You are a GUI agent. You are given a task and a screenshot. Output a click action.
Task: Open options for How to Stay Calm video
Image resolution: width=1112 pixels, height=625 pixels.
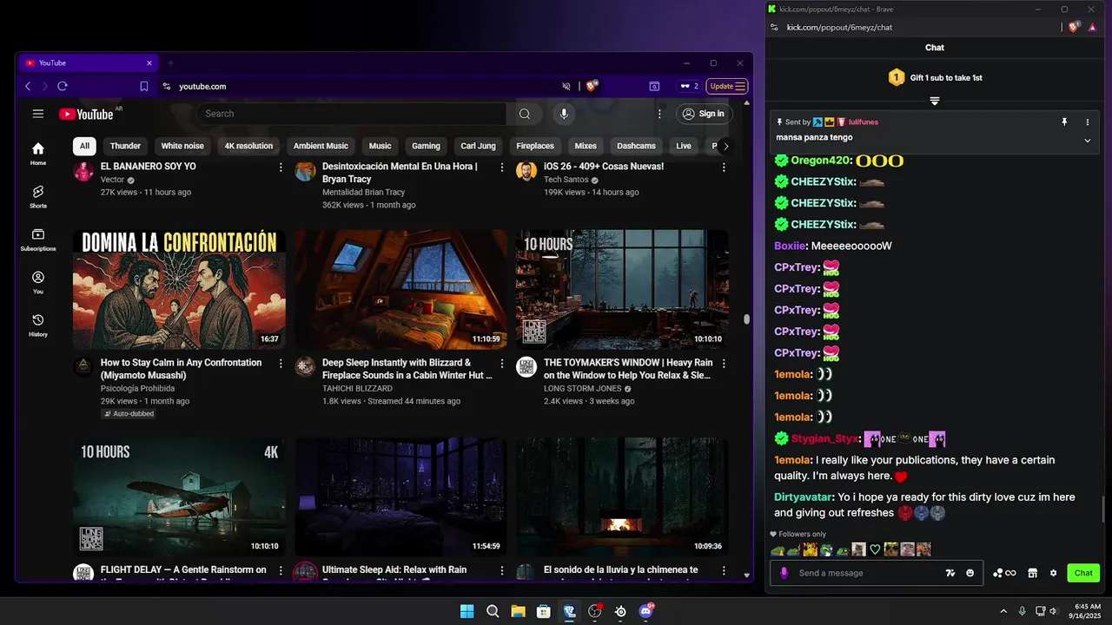tap(281, 363)
